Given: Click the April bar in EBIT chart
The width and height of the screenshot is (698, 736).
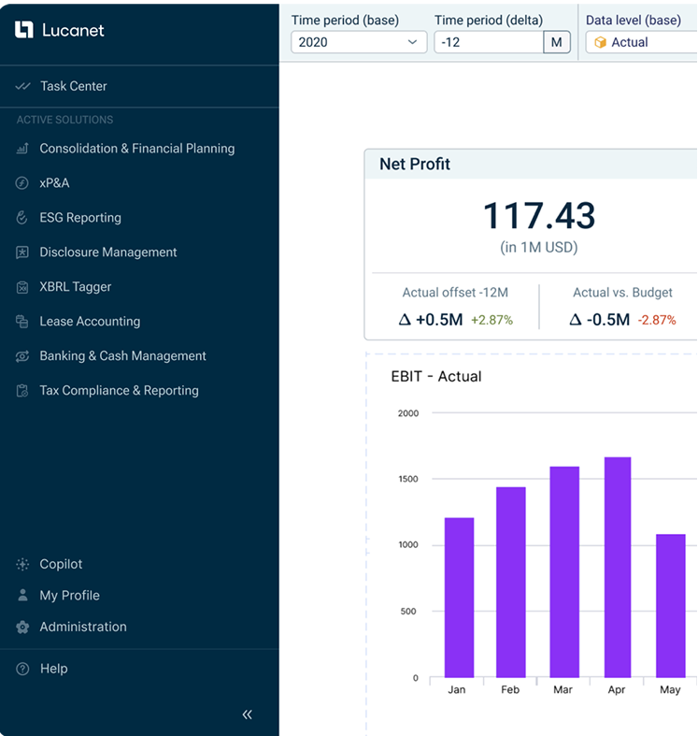Looking at the screenshot, I should [x=617, y=567].
